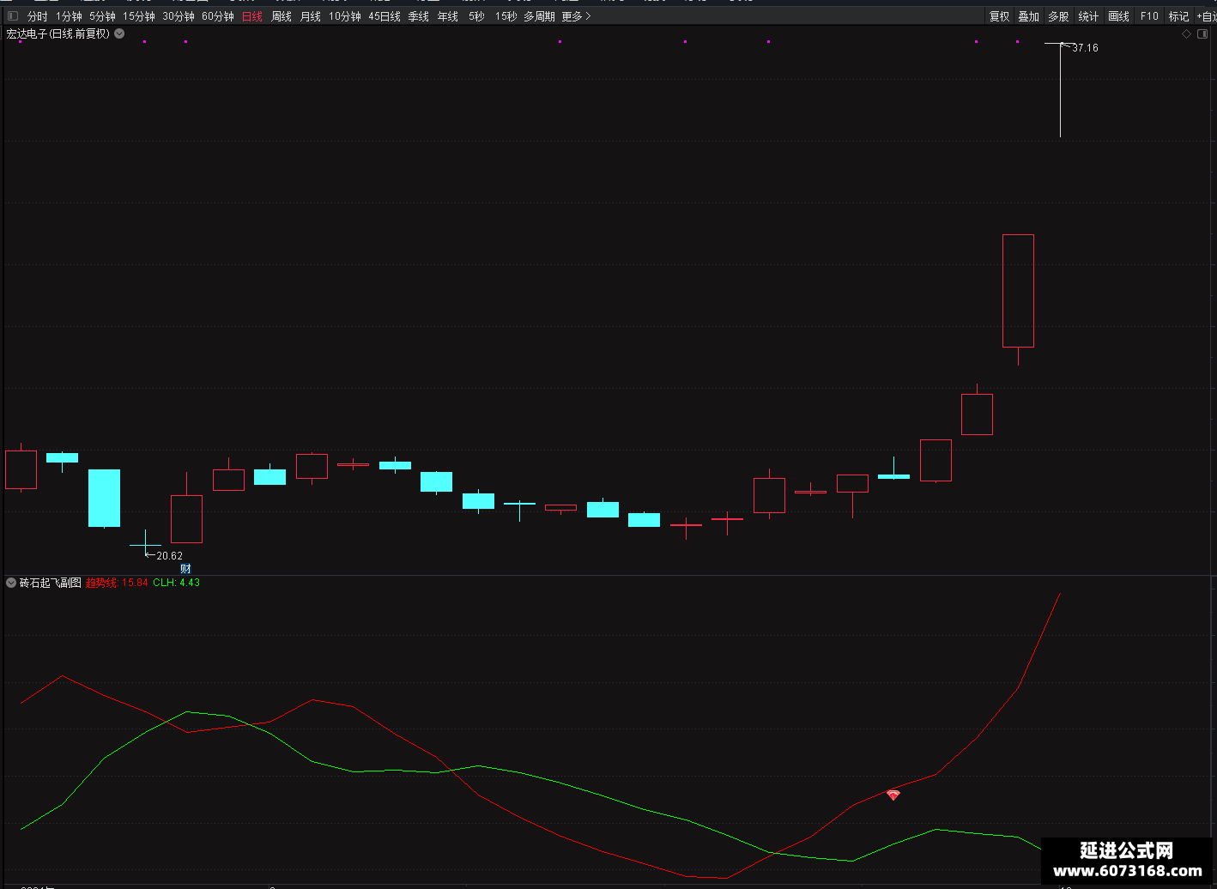Screen dimensions: 1217x889
Task: Select the 60分钟 period tab
Action: coord(218,16)
